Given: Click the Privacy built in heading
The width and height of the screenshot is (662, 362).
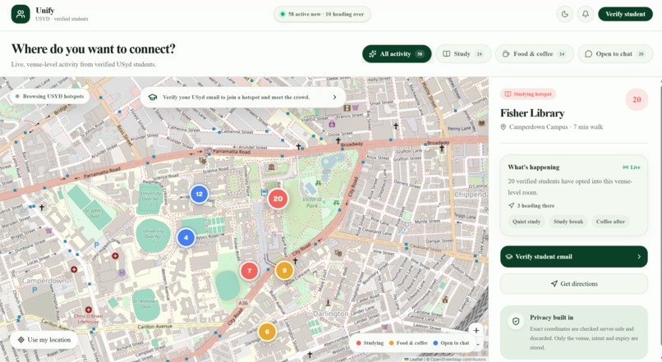Looking at the screenshot, I should tap(551, 318).
